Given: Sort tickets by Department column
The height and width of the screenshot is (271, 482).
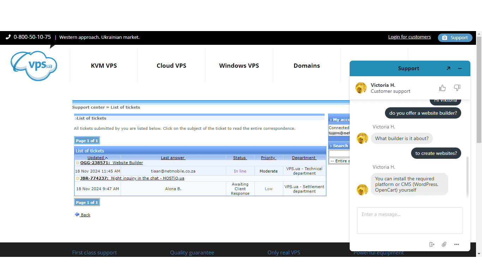Looking at the screenshot, I should 304,158.
